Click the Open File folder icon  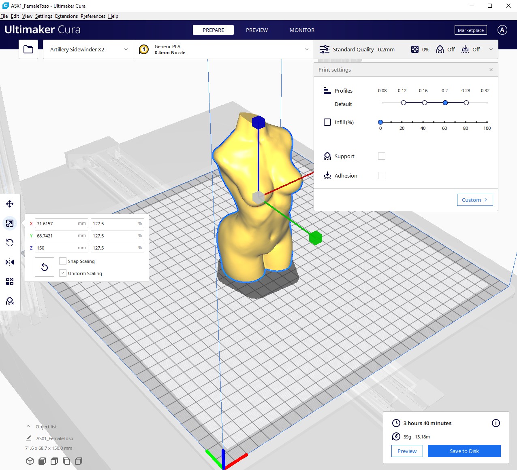coord(28,49)
